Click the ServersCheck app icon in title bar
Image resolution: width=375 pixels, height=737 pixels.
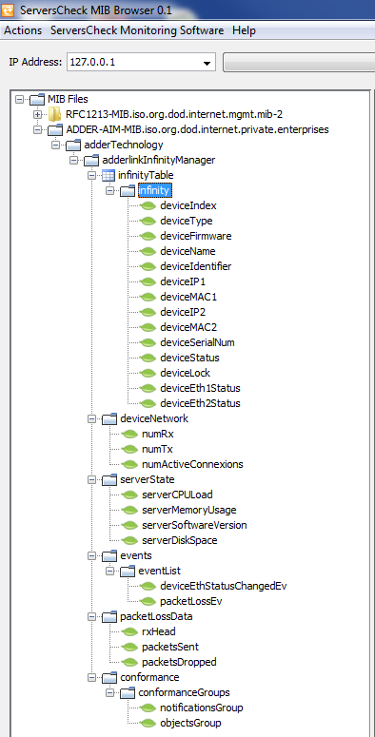pyautogui.click(x=8, y=10)
